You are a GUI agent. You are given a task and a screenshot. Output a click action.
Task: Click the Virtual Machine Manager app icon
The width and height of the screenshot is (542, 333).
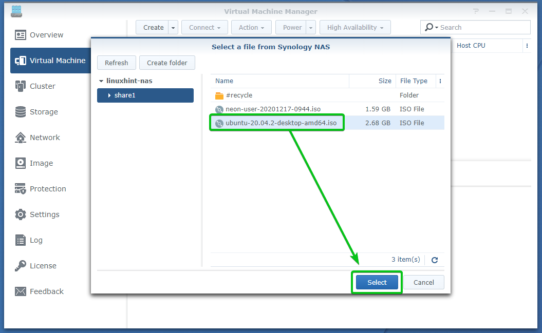[16, 11]
